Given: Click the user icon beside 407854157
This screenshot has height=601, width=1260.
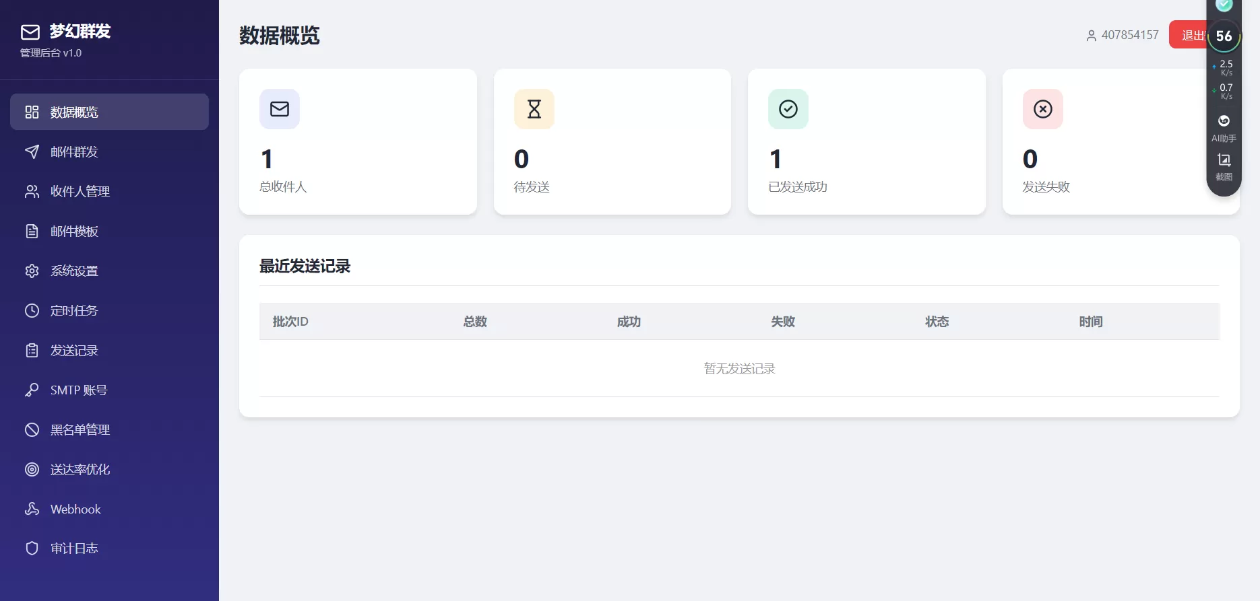Looking at the screenshot, I should pos(1092,36).
